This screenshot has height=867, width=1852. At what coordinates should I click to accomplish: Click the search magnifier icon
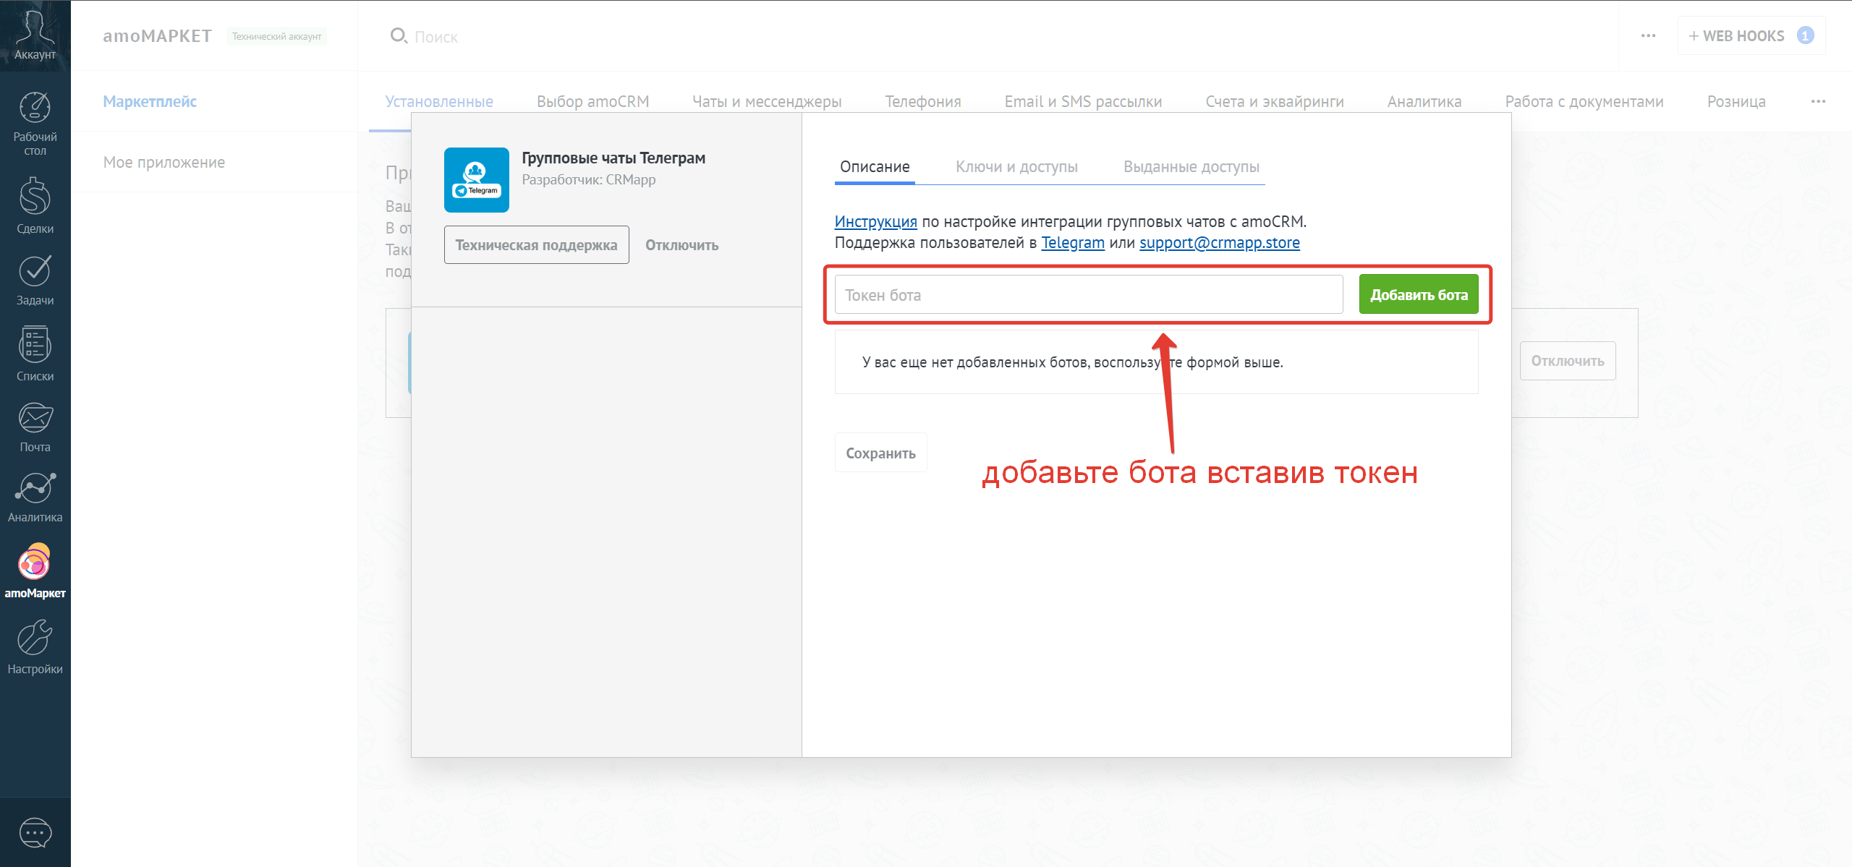click(399, 35)
